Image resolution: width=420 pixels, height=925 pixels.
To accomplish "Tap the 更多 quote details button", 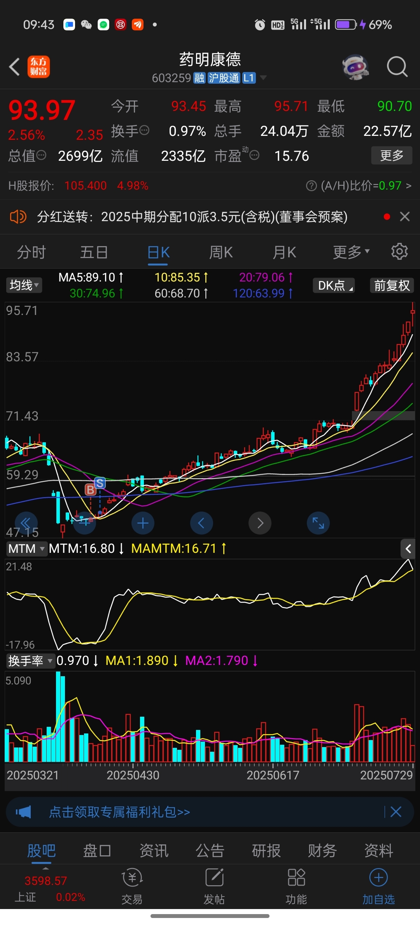I will pos(392,155).
